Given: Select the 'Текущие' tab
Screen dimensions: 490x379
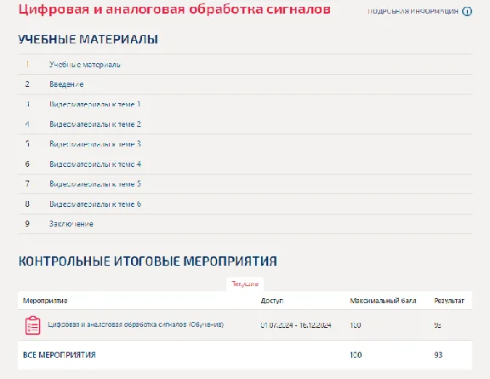Looking at the screenshot, I should [x=245, y=284].
